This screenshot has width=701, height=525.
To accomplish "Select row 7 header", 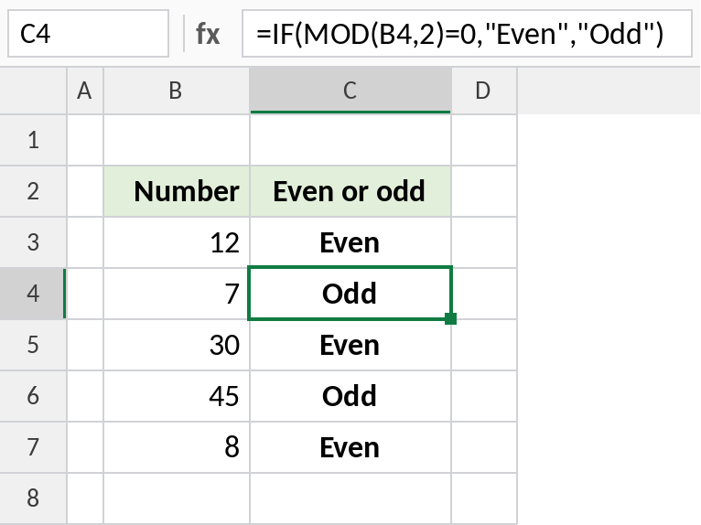I will [33, 447].
